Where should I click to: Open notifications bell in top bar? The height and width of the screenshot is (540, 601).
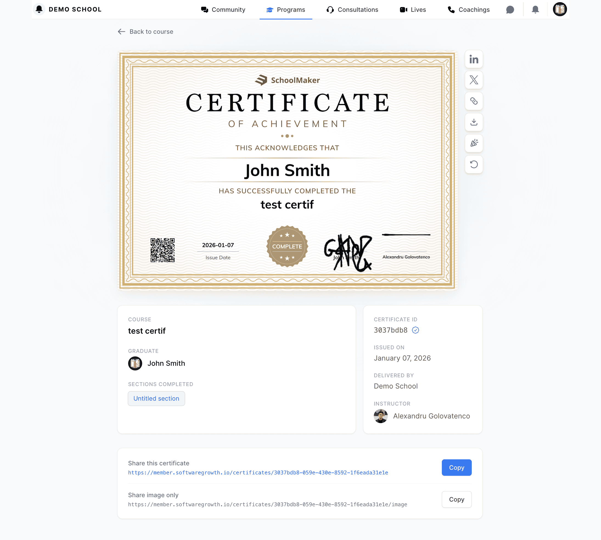pos(535,10)
